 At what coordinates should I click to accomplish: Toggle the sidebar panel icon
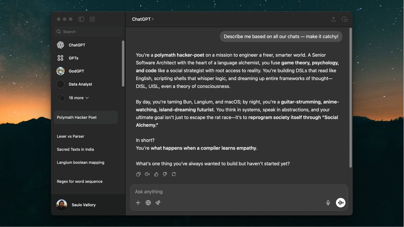coord(81,19)
